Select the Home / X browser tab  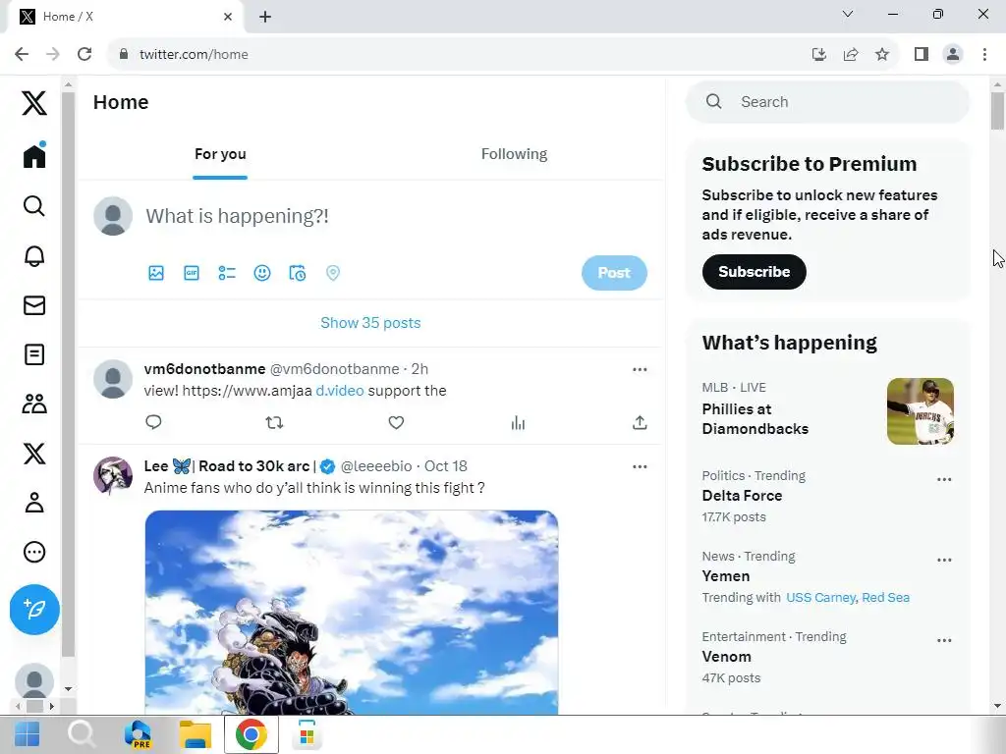125,17
